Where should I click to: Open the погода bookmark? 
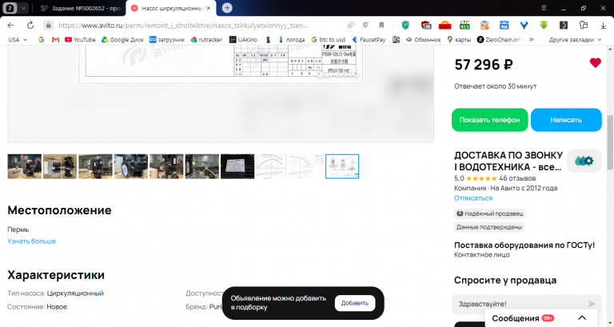(291, 39)
